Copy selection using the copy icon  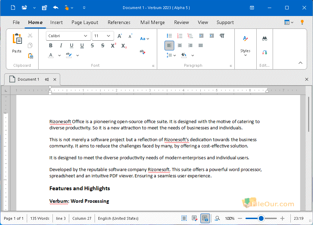tap(30, 46)
